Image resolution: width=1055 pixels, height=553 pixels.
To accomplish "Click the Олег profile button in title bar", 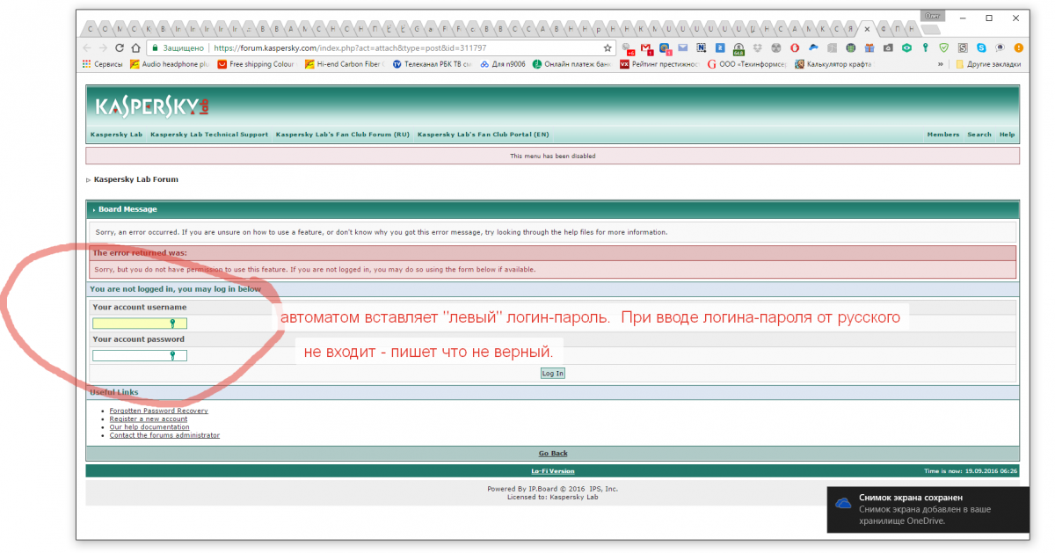I will tap(932, 14).
